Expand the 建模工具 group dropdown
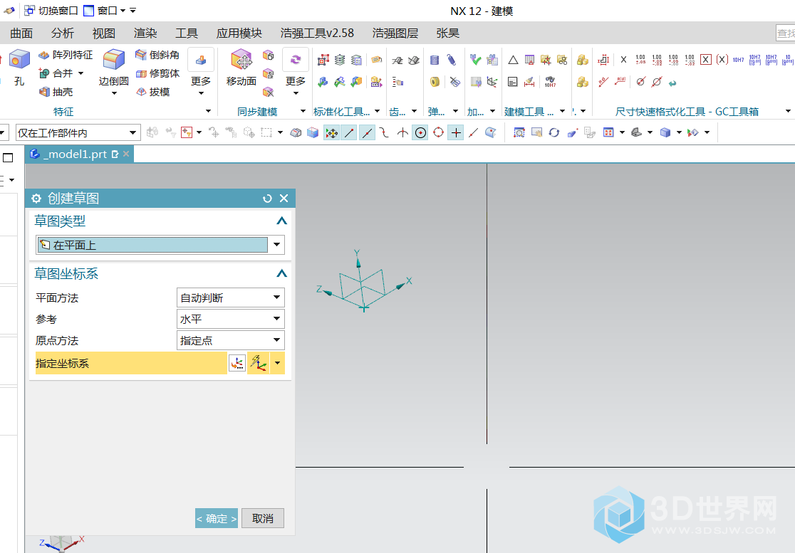Screen dimensions: 795x553 (562, 112)
